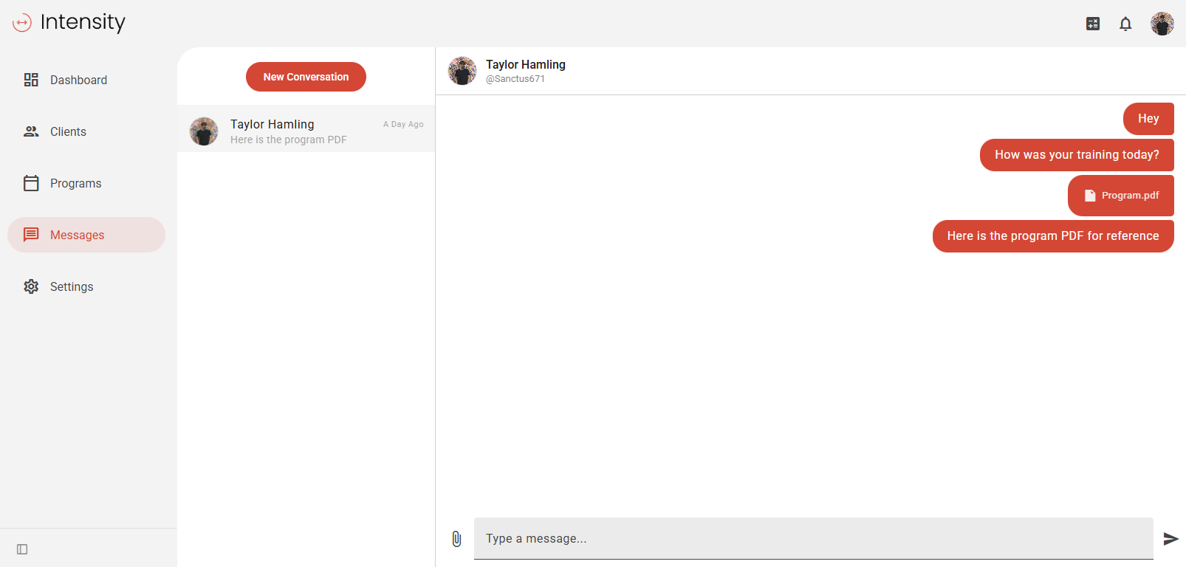The height and width of the screenshot is (567, 1186).
Task: Click the Intensity logo icon
Action: pos(22,23)
